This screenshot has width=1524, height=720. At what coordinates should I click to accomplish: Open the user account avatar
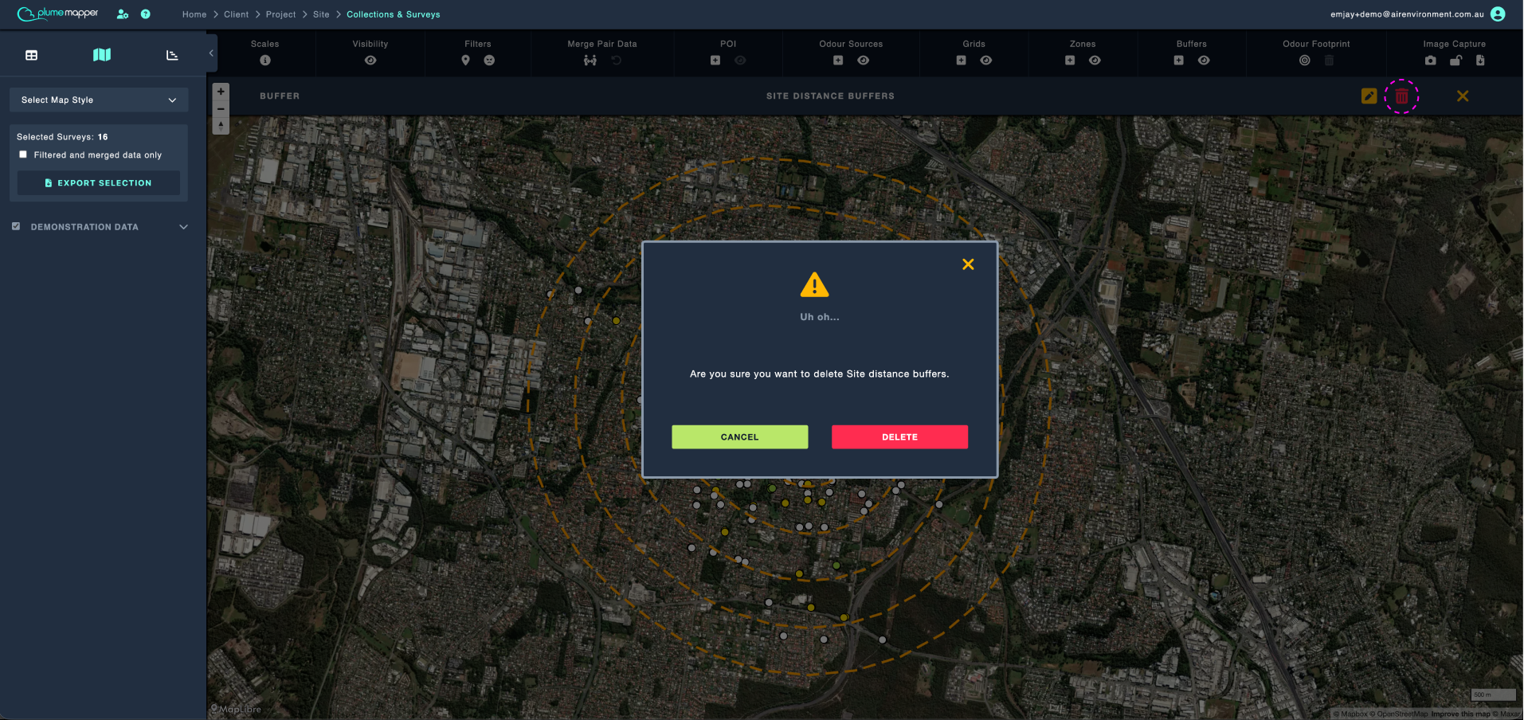[1498, 14]
